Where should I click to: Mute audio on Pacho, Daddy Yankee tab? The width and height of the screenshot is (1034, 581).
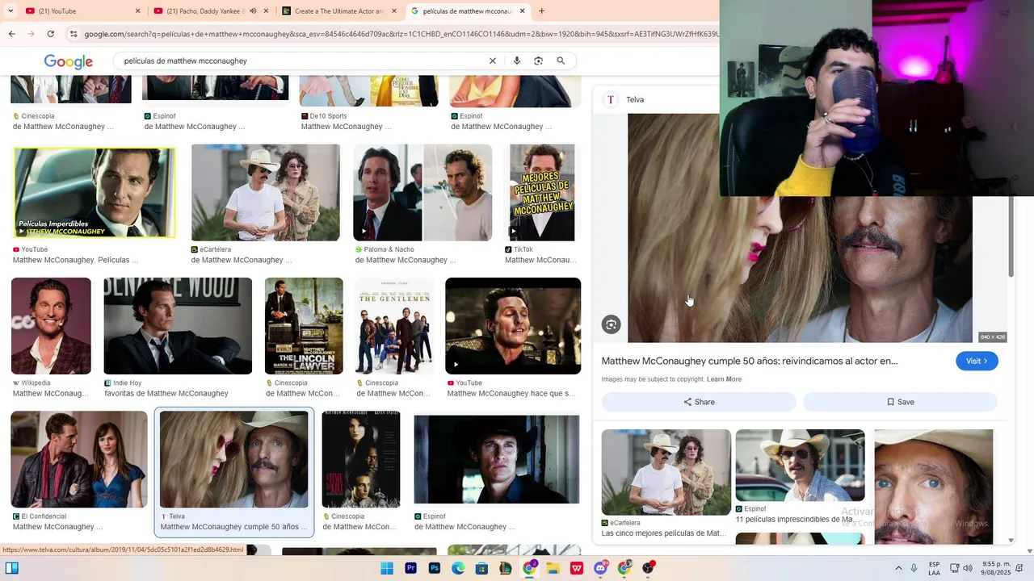pos(253,11)
